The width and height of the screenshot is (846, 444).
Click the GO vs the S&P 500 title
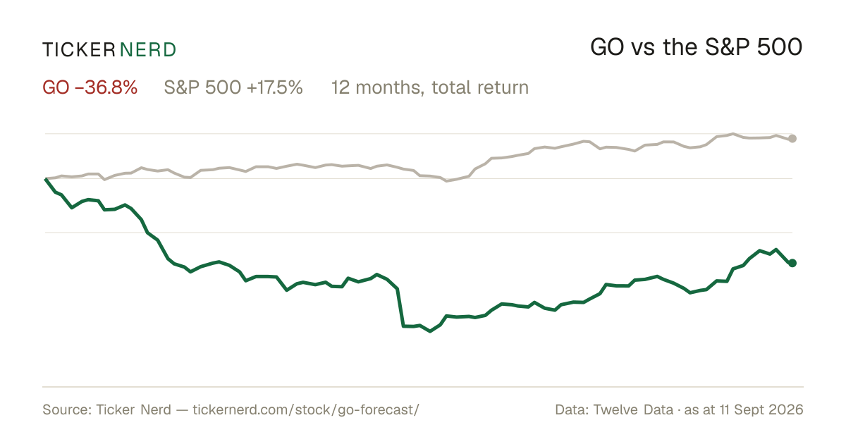(x=697, y=48)
